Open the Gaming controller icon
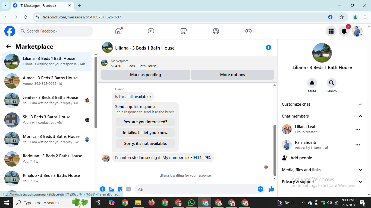The width and height of the screenshot is (371, 208). [249, 31]
